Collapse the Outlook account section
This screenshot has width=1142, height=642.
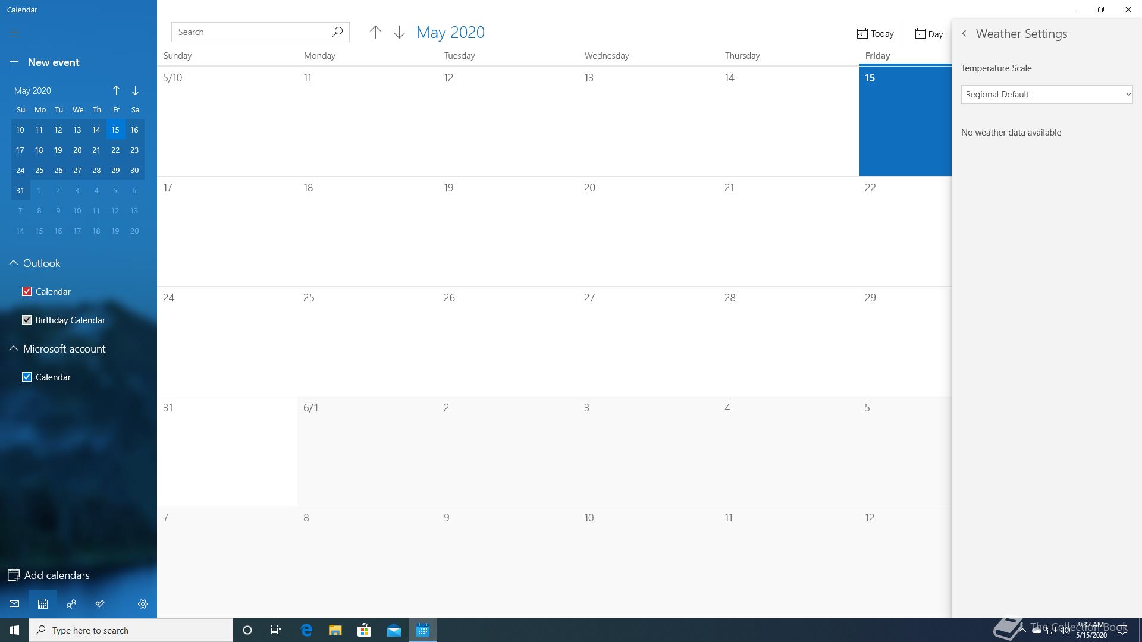tap(13, 263)
